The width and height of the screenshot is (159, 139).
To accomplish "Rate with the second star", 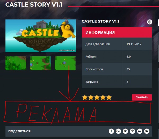I will 91,97.
